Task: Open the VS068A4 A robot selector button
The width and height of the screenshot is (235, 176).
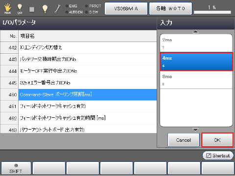Action: (x=126, y=8)
